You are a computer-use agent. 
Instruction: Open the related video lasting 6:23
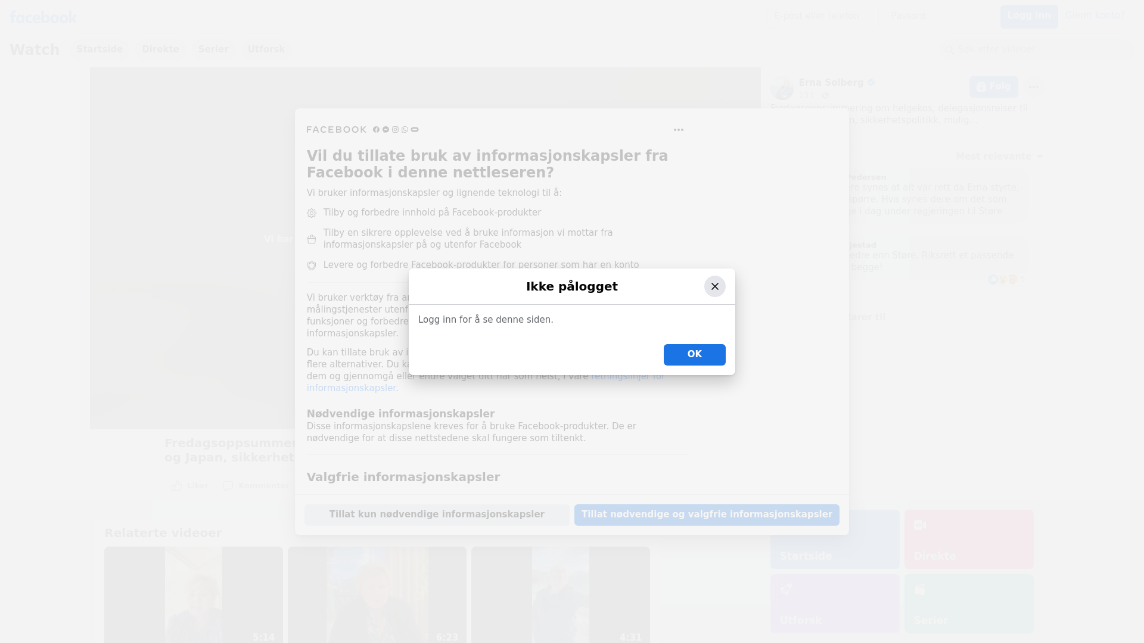pos(377,594)
